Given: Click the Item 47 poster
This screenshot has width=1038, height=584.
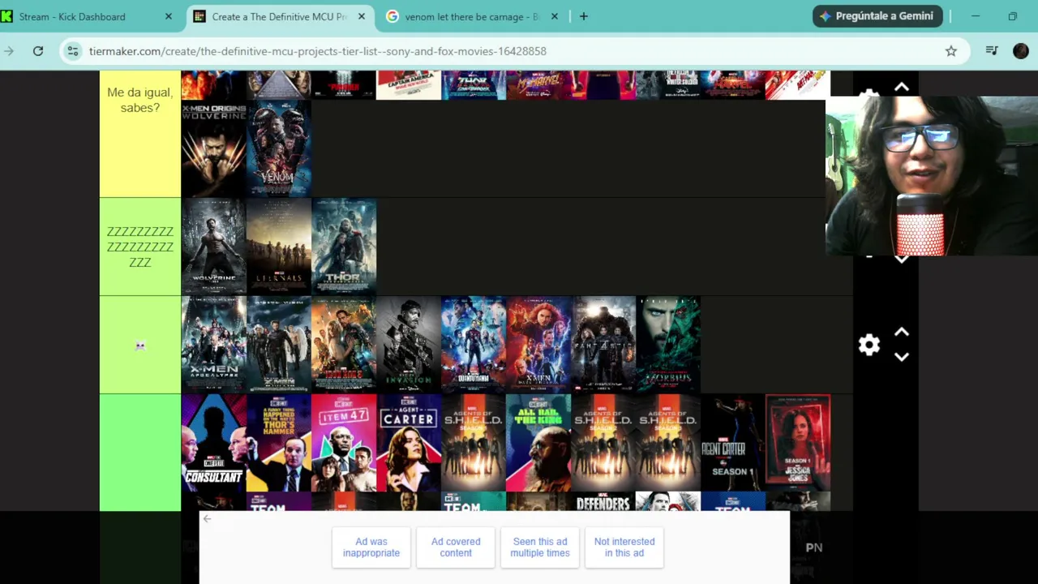Looking at the screenshot, I should (x=344, y=443).
